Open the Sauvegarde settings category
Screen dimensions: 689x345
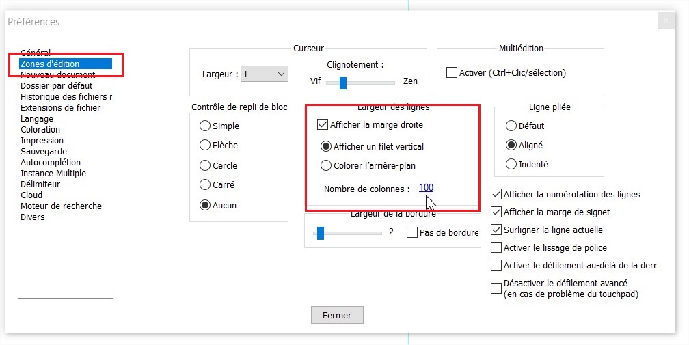[x=44, y=152]
